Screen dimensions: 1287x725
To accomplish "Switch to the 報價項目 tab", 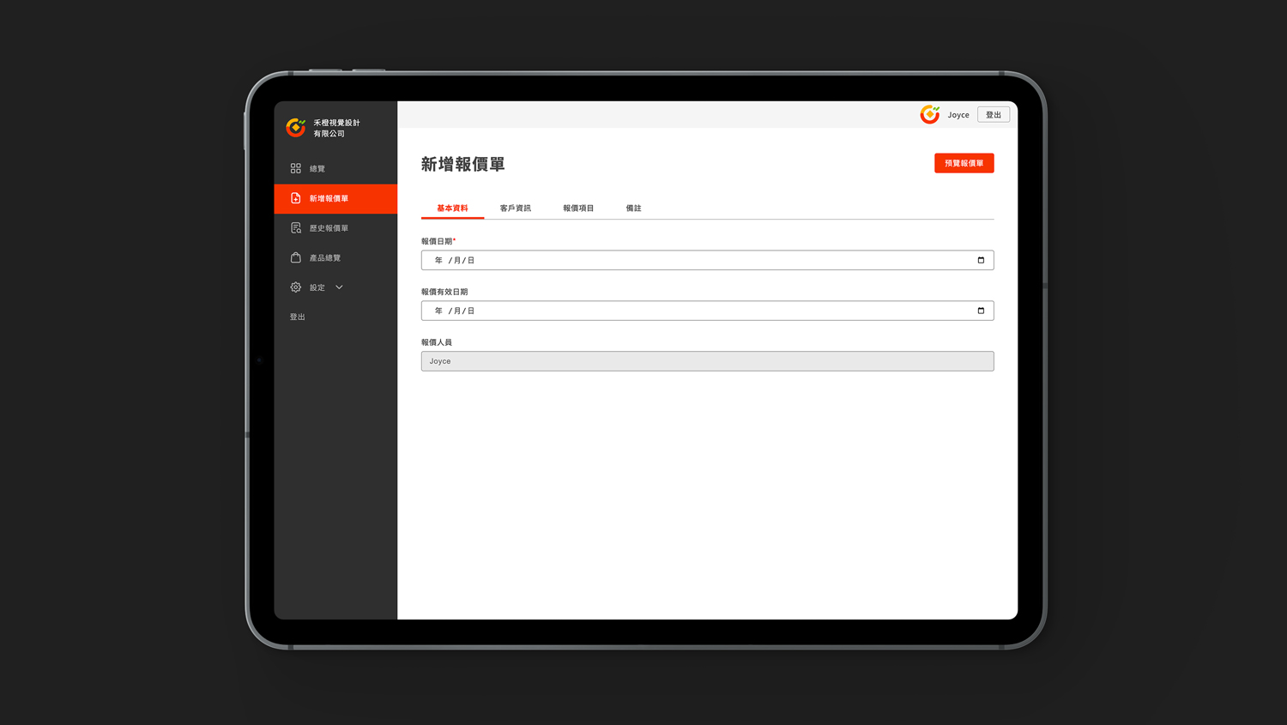I will pyautogui.click(x=578, y=208).
